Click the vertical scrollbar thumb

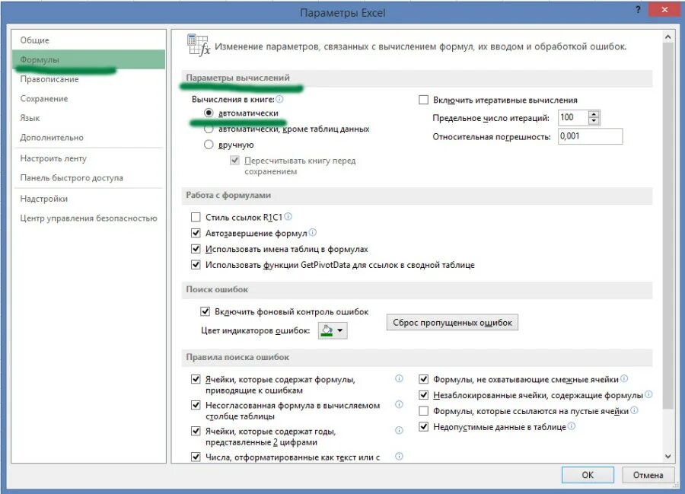click(668, 226)
